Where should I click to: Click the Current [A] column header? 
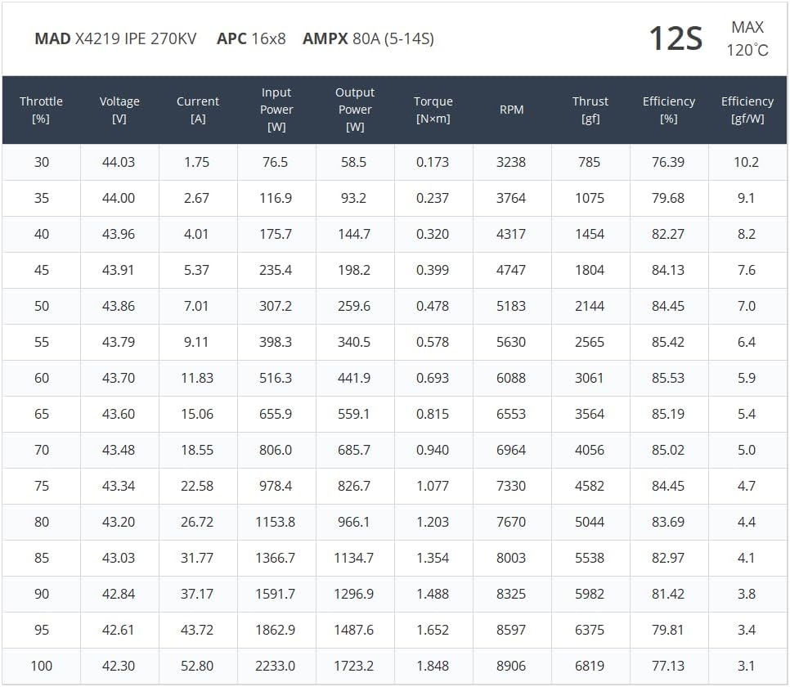click(198, 110)
